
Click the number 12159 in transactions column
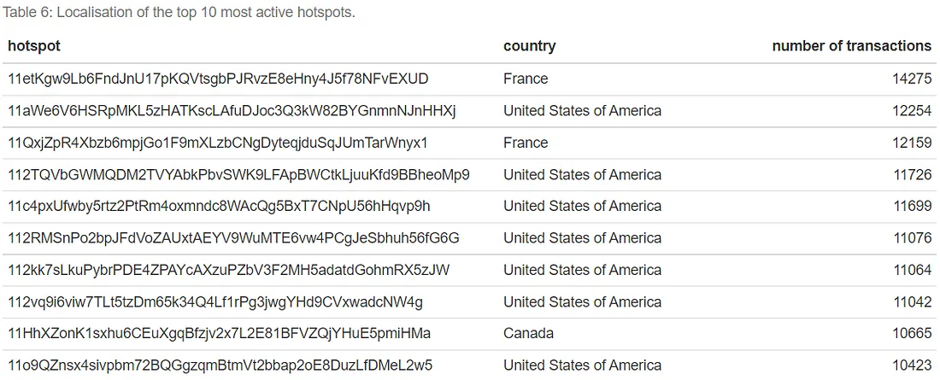point(912,143)
